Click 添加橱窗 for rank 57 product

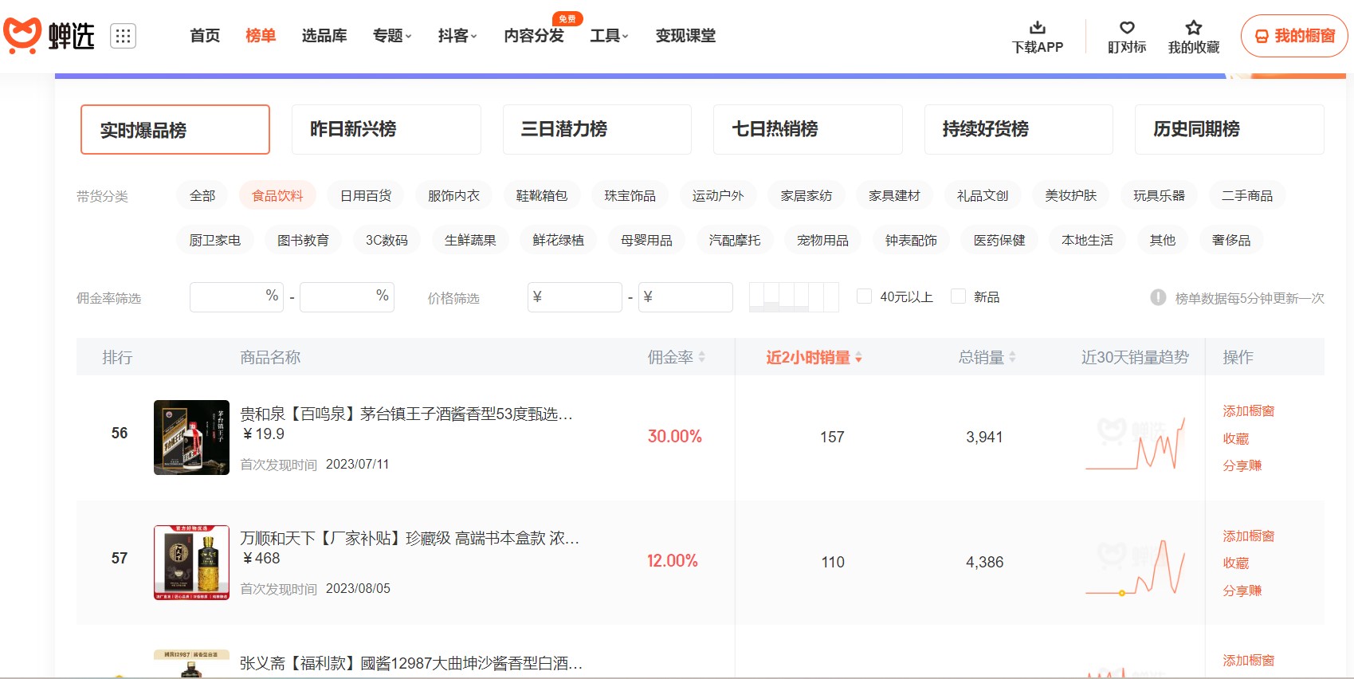[1249, 536]
